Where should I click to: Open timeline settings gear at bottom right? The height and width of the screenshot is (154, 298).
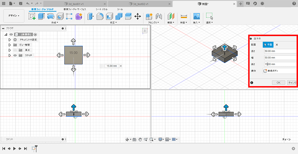[293, 149]
